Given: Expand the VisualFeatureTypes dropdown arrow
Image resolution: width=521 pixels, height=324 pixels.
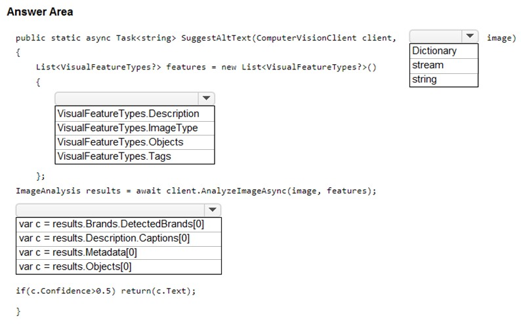Looking at the screenshot, I should 206,98.
